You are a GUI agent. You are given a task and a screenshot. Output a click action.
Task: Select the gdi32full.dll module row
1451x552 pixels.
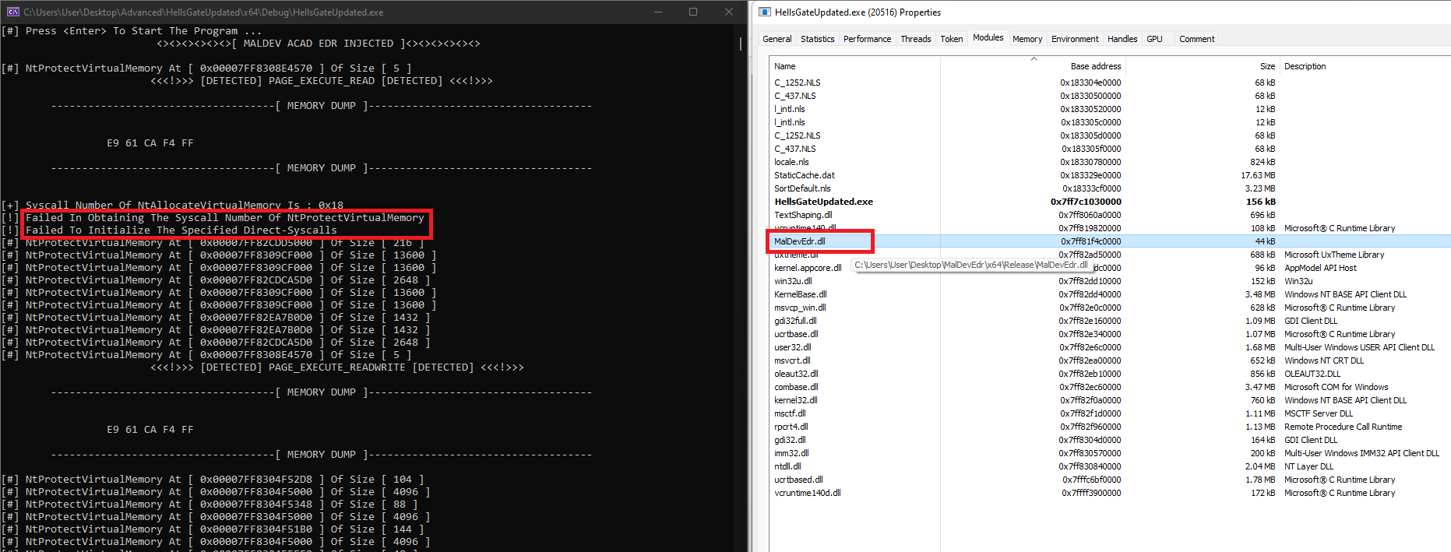click(1110, 321)
